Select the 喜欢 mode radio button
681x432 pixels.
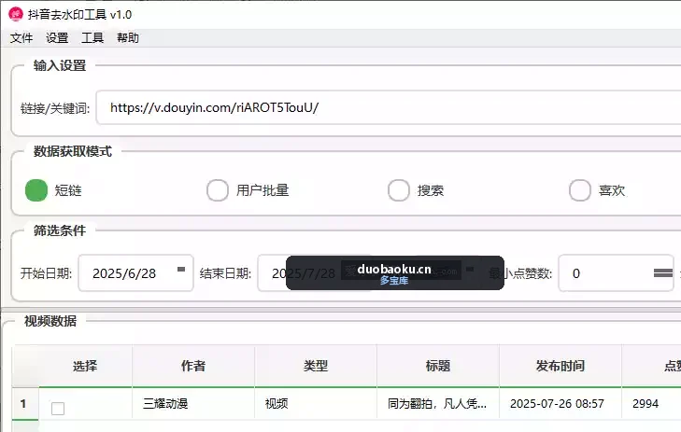click(x=580, y=190)
